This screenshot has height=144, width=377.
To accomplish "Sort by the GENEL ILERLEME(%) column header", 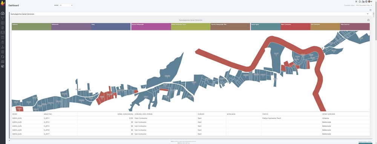I will click(x=106, y=114).
